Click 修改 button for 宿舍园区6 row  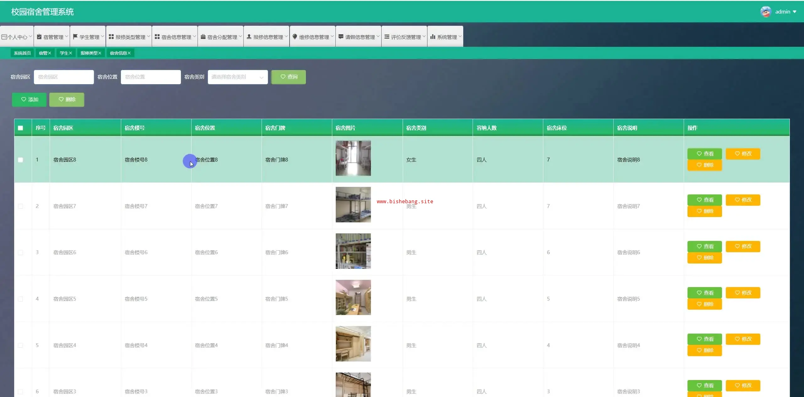click(743, 246)
